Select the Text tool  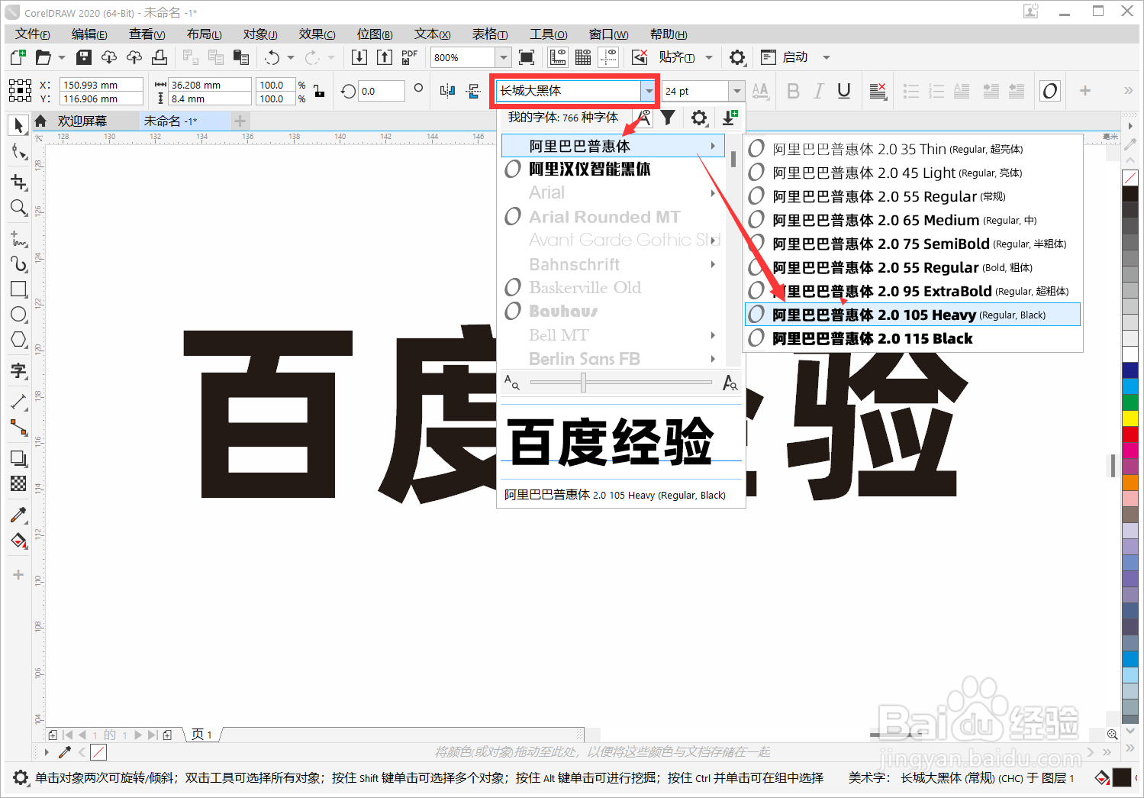coord(18,370)
